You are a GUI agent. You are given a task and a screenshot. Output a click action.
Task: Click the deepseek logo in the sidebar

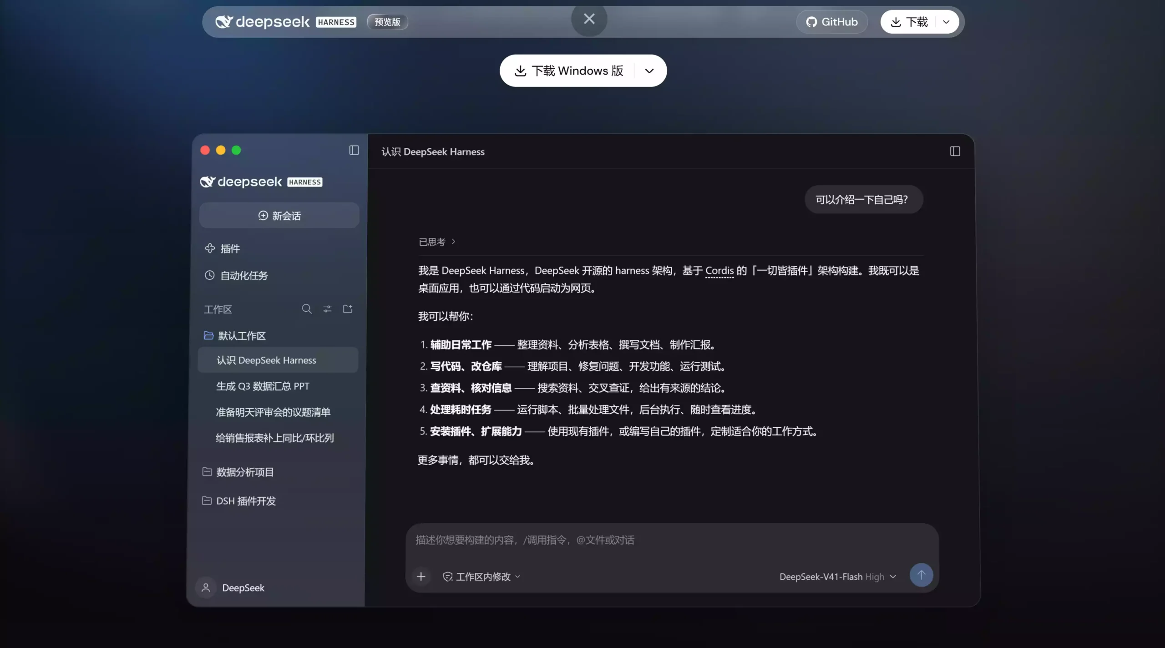[x=261, y=182]
